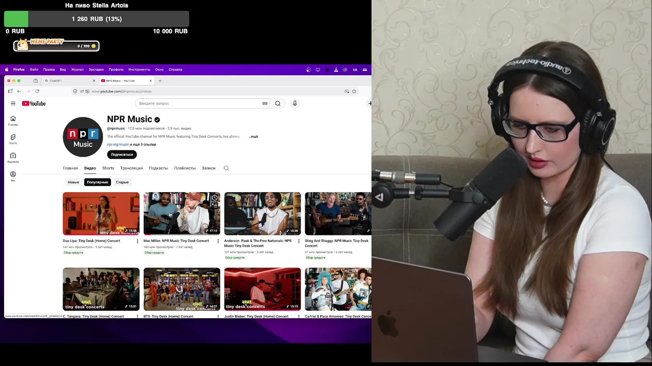Open the Вы profile sidebar icon
The height and width of the screenshot is (366, 652).
(x=13, y=176)
